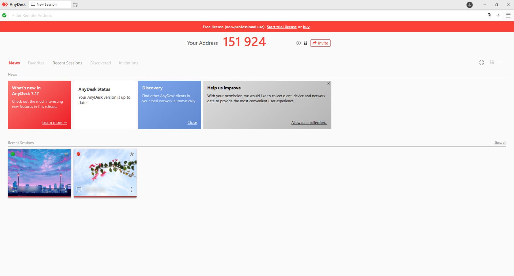This screenshot has height=276, width=514.
Task: Switch to list view layout
Action: pos(502,62)
